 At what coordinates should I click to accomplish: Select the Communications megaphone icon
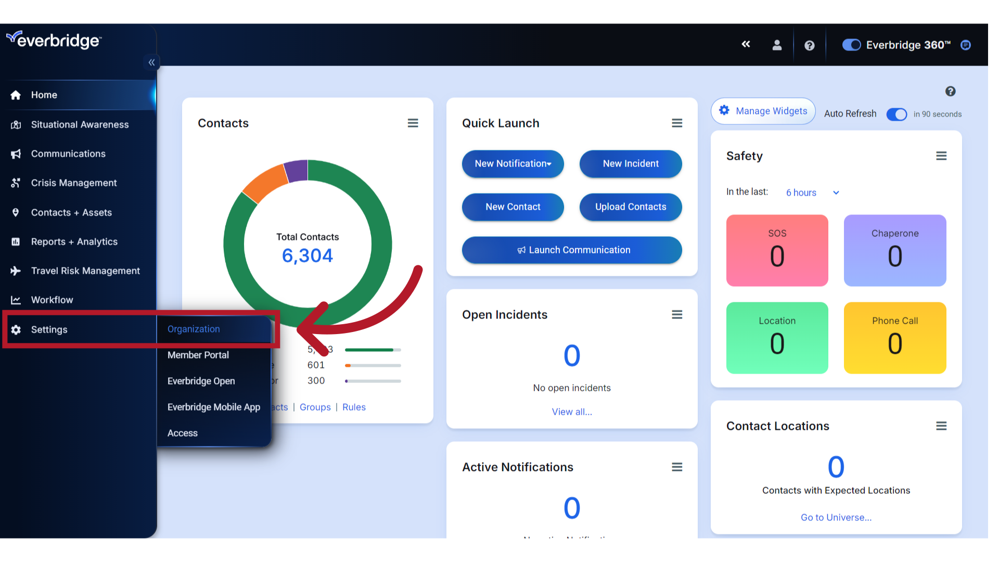[16, 154]
